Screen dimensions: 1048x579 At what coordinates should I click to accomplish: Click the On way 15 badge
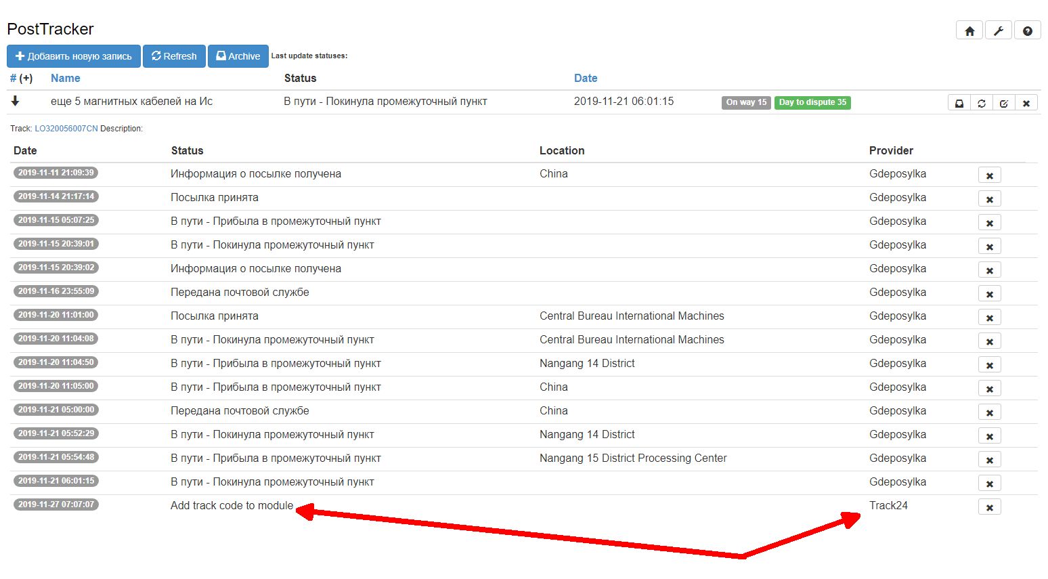coord(746,102)
